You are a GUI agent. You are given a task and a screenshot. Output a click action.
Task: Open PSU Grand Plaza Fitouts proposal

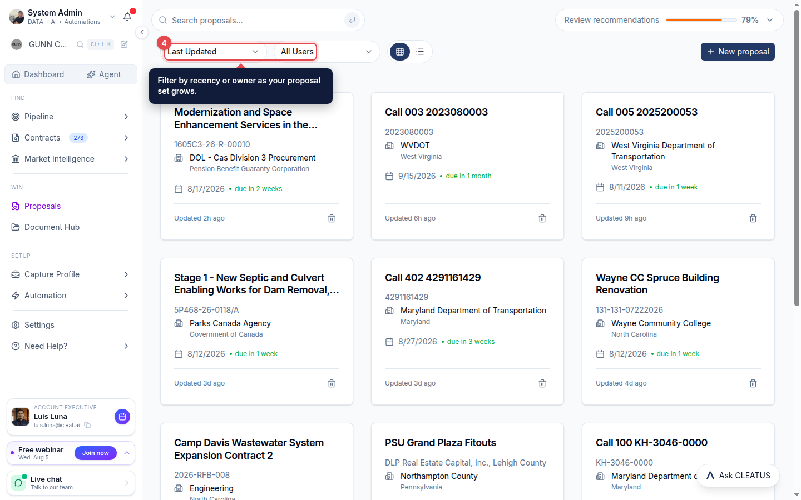pyautogui.click(x=441, y=443)
